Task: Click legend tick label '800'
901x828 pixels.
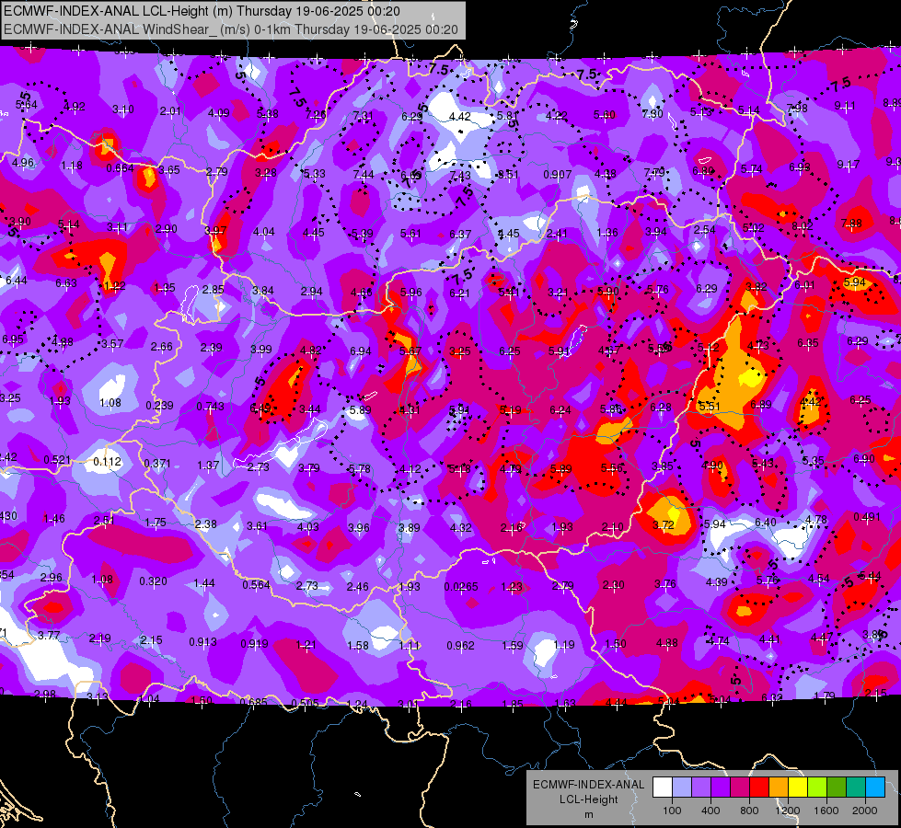Action: coord(749,811)
